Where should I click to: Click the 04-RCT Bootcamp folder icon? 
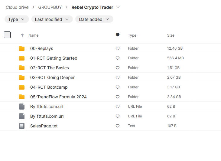(22, 87)
